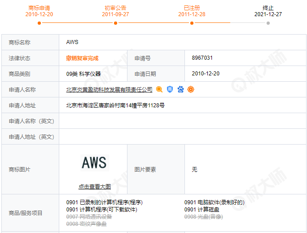Click item 0901 已录制的计算机程序(程序)

[105, 202]
